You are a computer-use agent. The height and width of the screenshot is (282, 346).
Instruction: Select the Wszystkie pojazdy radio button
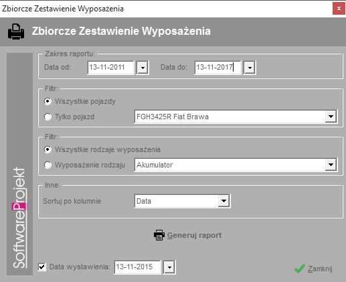48,101
